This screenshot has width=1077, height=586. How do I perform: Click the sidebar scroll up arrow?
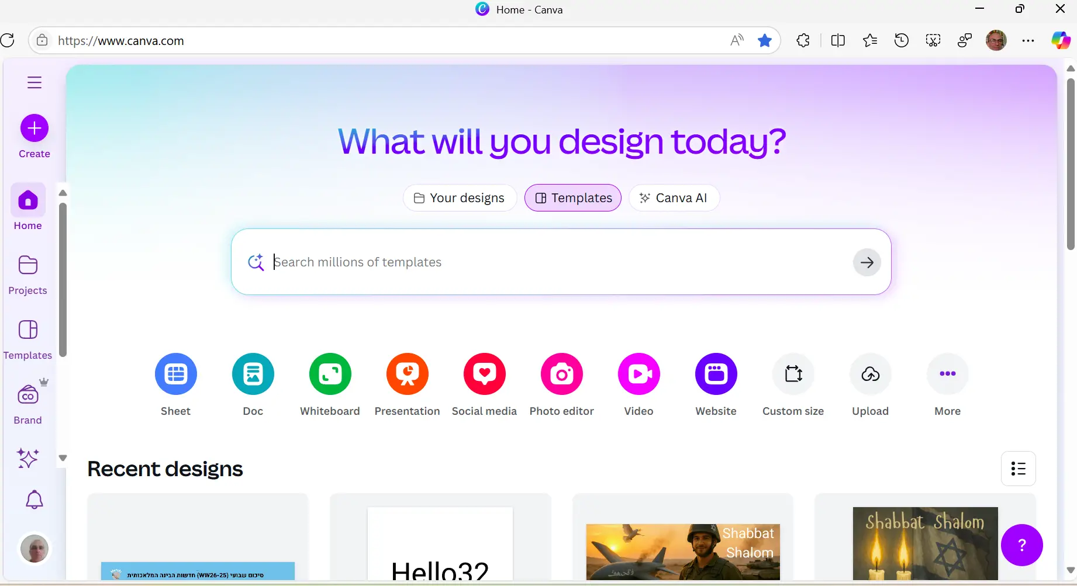pos(63,193)
